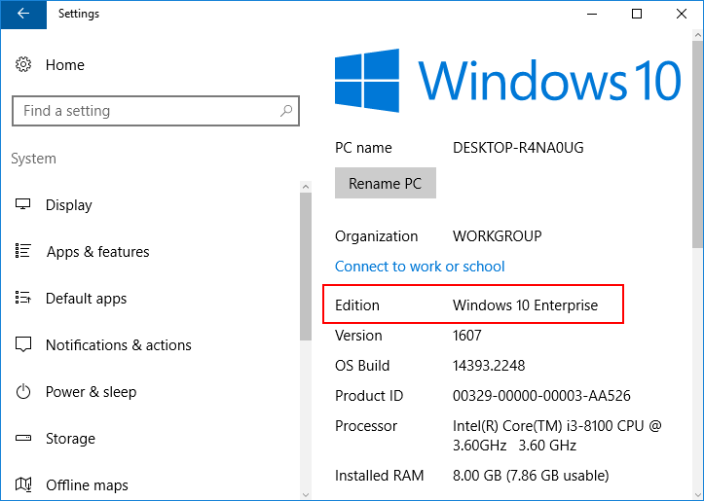
Task: Click the System section heading
Action: point(34,159)
